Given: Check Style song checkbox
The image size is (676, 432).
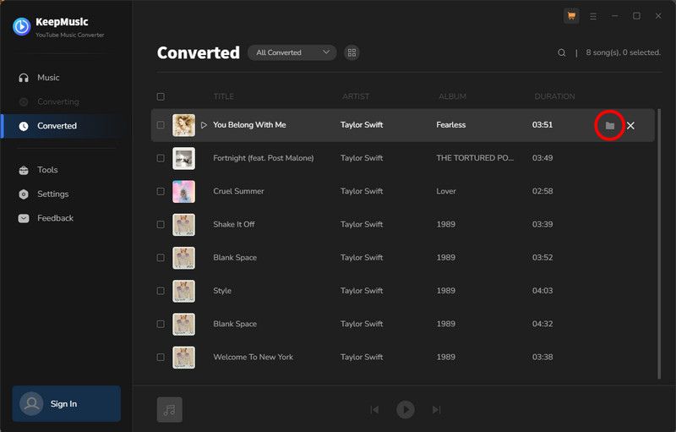Looking at the screenshot, I should click(161, 291).
